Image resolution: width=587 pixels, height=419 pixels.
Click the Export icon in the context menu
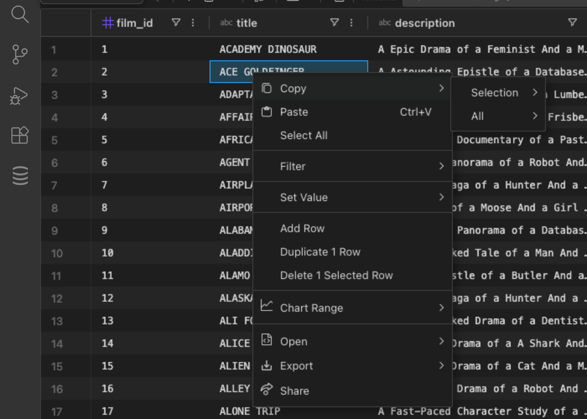[266, 365]
